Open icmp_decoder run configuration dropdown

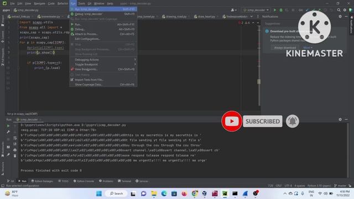pos(256,10)
